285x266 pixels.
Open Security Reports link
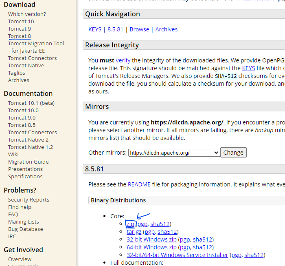point(28,199)
